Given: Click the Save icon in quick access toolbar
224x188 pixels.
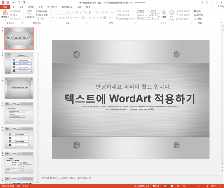Looking at the screenshot, I should (8, 2).
